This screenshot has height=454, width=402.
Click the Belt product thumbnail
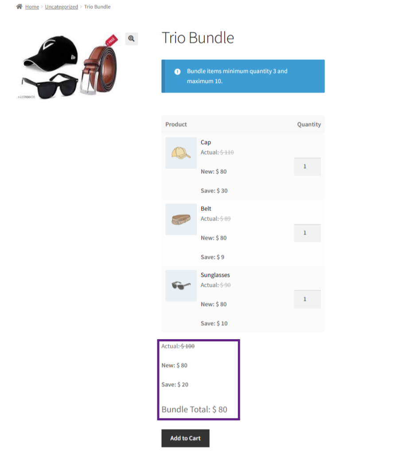click(x=181, y=219)
